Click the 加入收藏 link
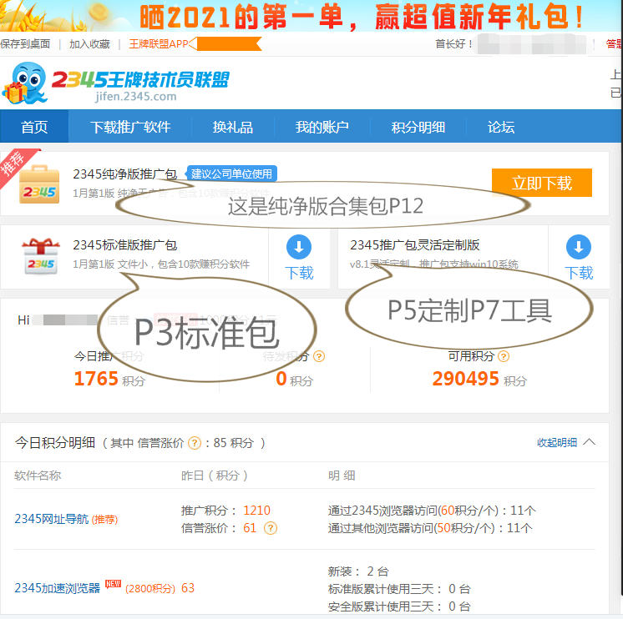This screenshot has height=619, width=623. click(89, 43)
